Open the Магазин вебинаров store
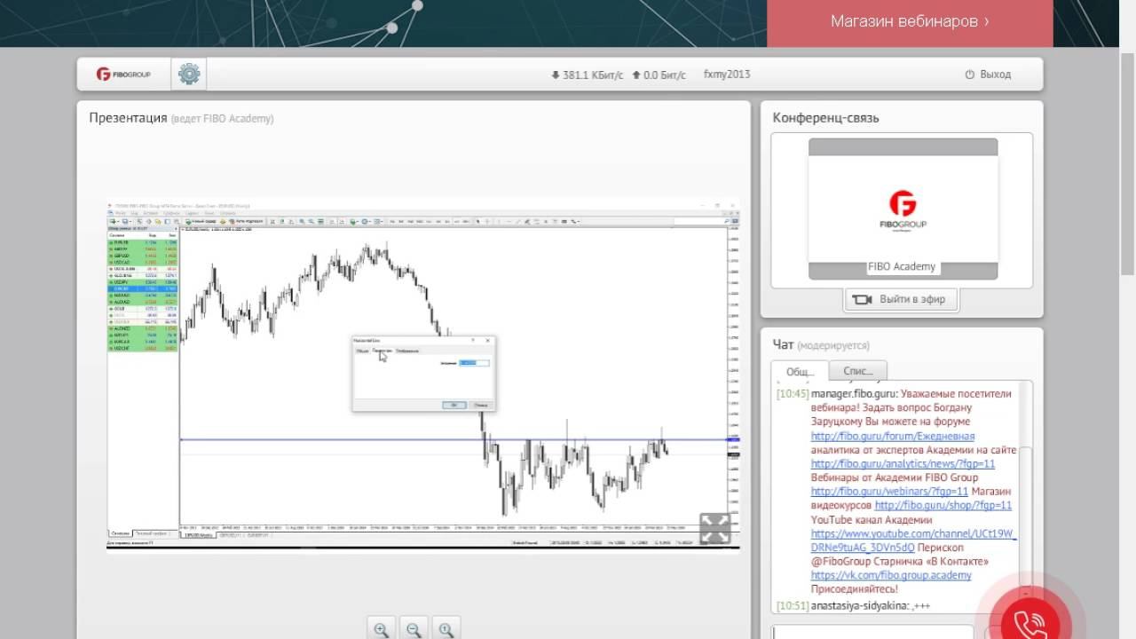Screen dimensions: 1136x639 tap(910, 21)
